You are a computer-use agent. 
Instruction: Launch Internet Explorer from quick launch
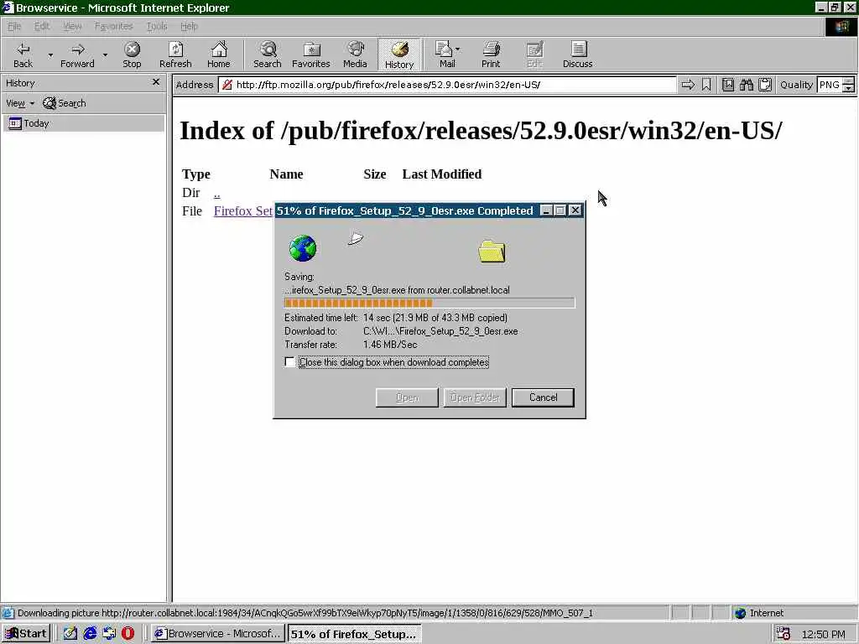90,634
